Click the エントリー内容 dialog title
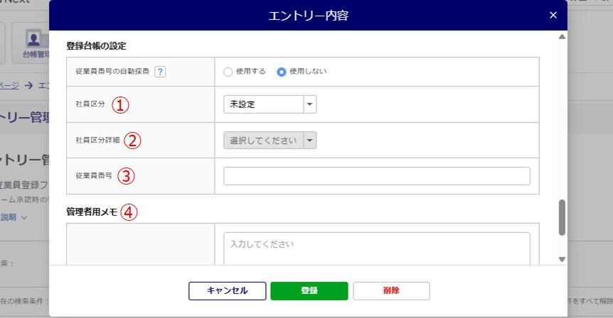 (x=308, y=16)
